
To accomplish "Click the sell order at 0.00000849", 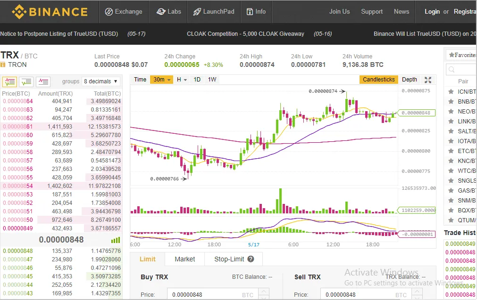I will (x=61, y=228).
